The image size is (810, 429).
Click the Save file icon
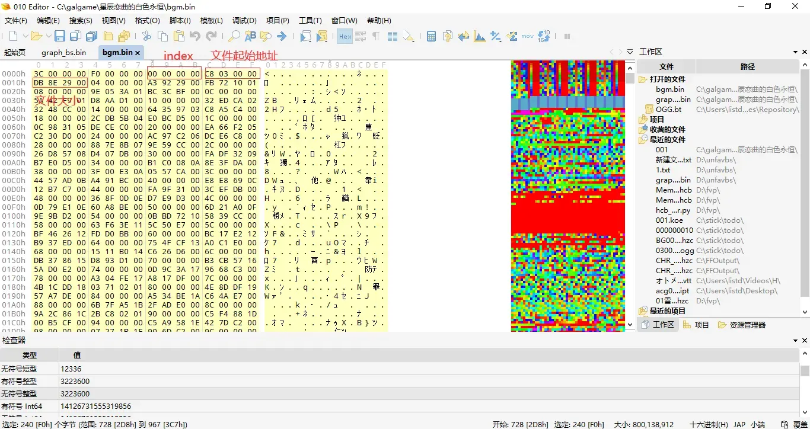coord(59,36)
